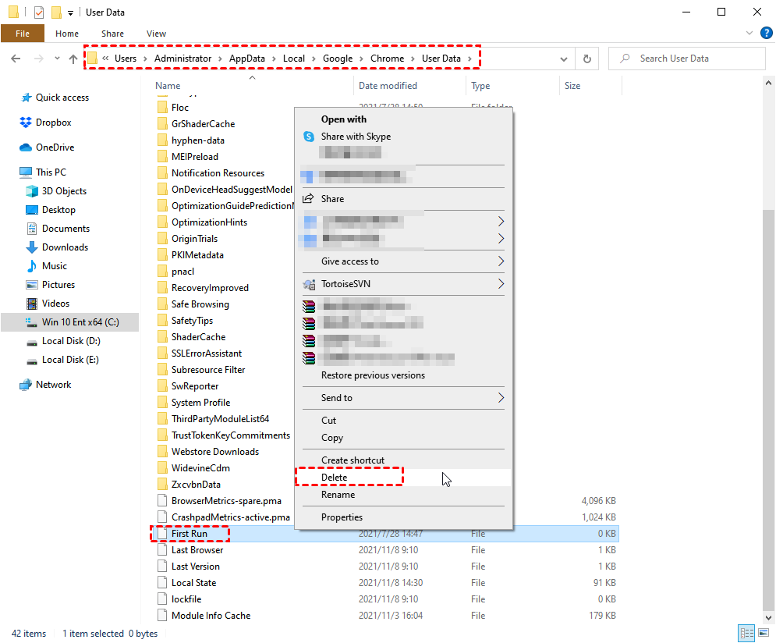Open Quick Access Toolbar customize dropdown
The height and width of the screenshot is (643, 776).
tap(70, 12)
